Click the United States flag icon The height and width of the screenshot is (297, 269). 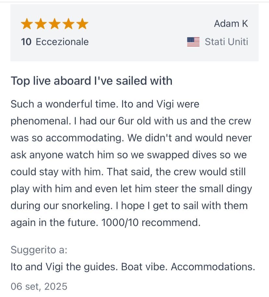click(x=193, y=42)
